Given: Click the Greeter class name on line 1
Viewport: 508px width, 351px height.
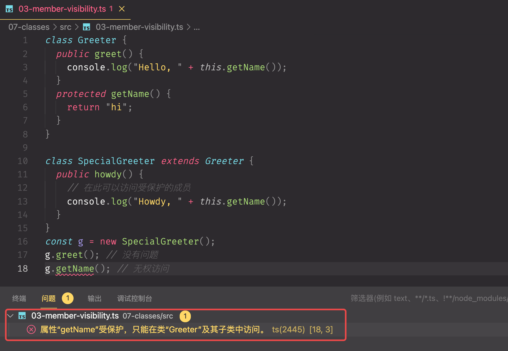Looking at the screenshot, I should pos(97,40).
